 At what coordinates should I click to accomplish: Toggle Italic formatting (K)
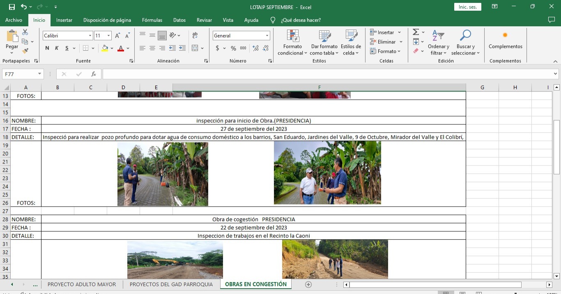tap(57, 48)
